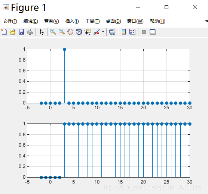Click the Link Plot icon
The width and height of the screenshot is (208, 194).
click(112, 32)
